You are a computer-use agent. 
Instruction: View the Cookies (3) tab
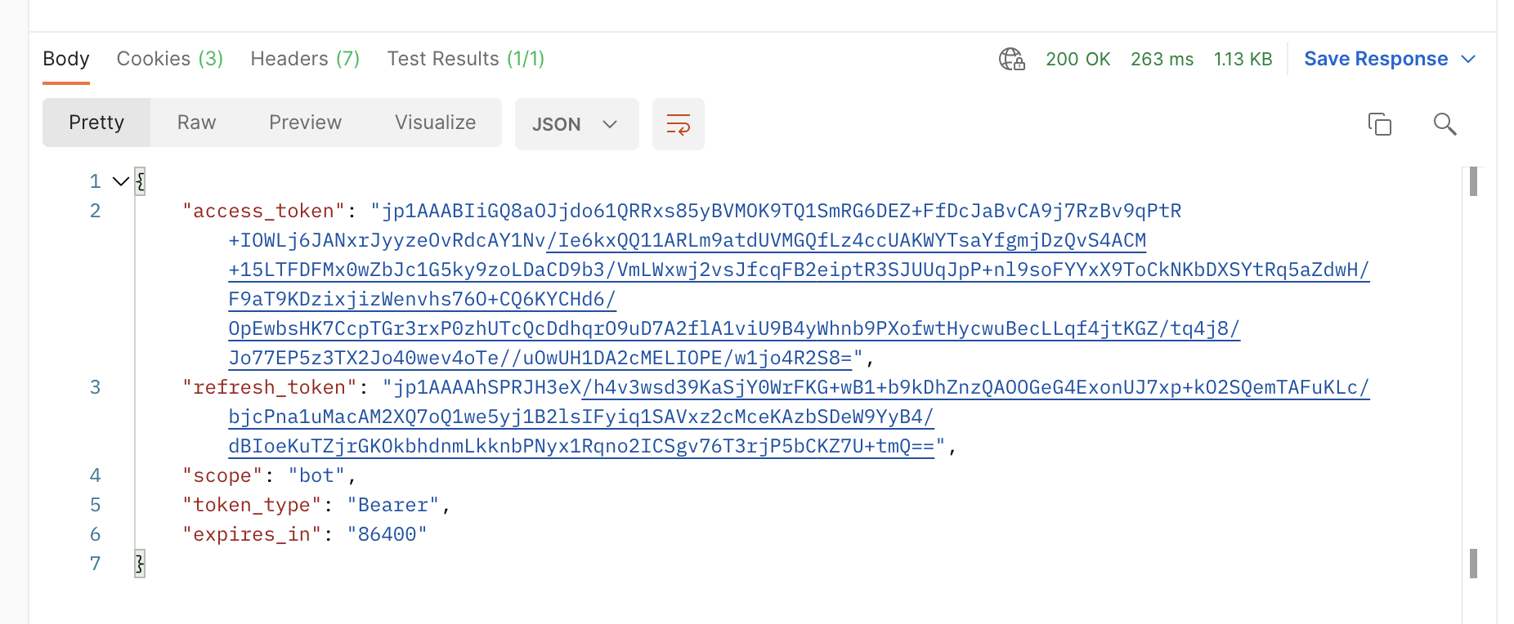tap(169, 58)
